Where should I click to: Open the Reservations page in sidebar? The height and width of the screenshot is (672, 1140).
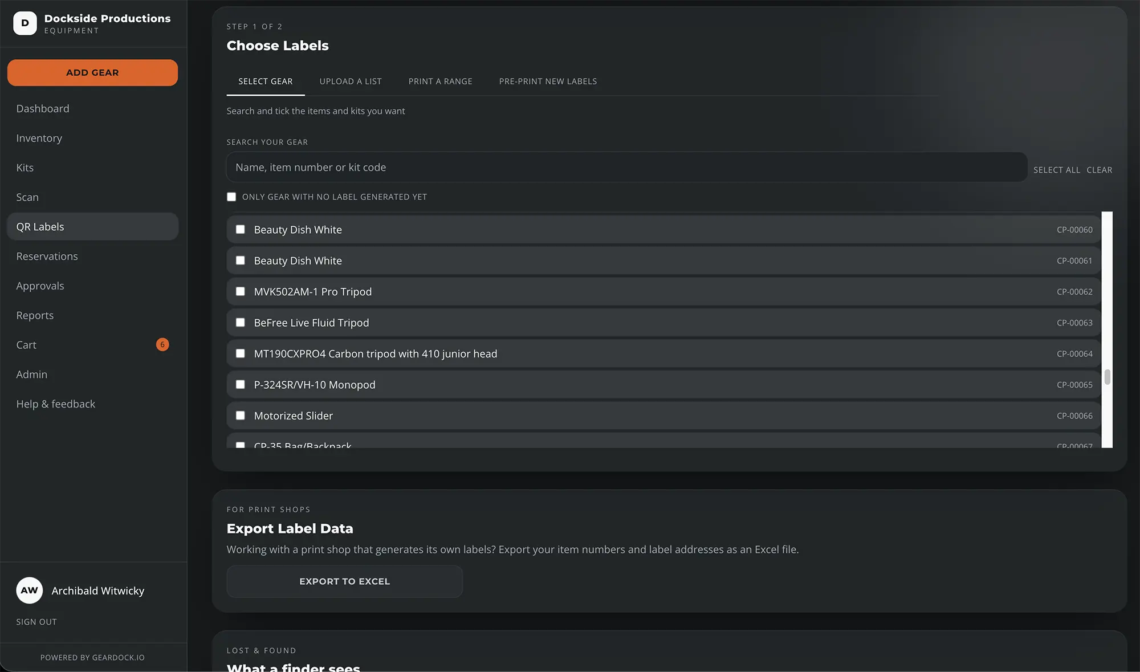(47, 256)
